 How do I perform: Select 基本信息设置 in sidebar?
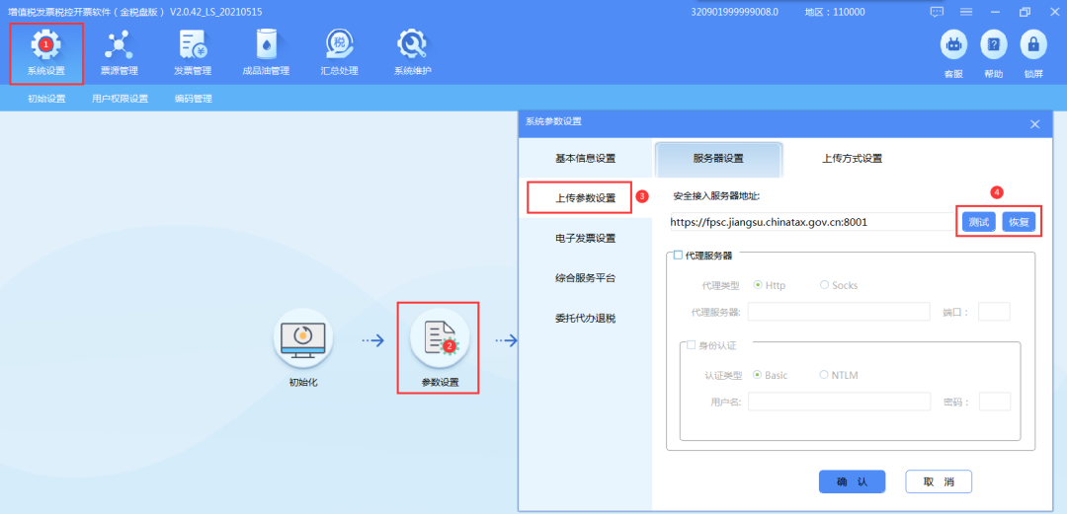(585, 159)
